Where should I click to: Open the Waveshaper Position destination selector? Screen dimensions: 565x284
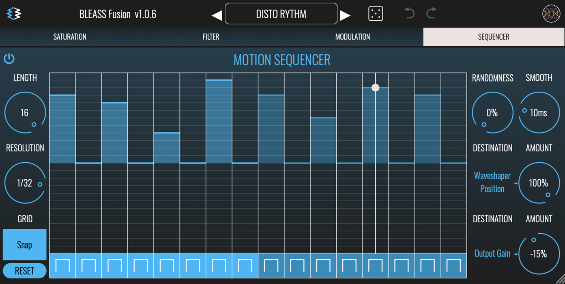point(492,182)
